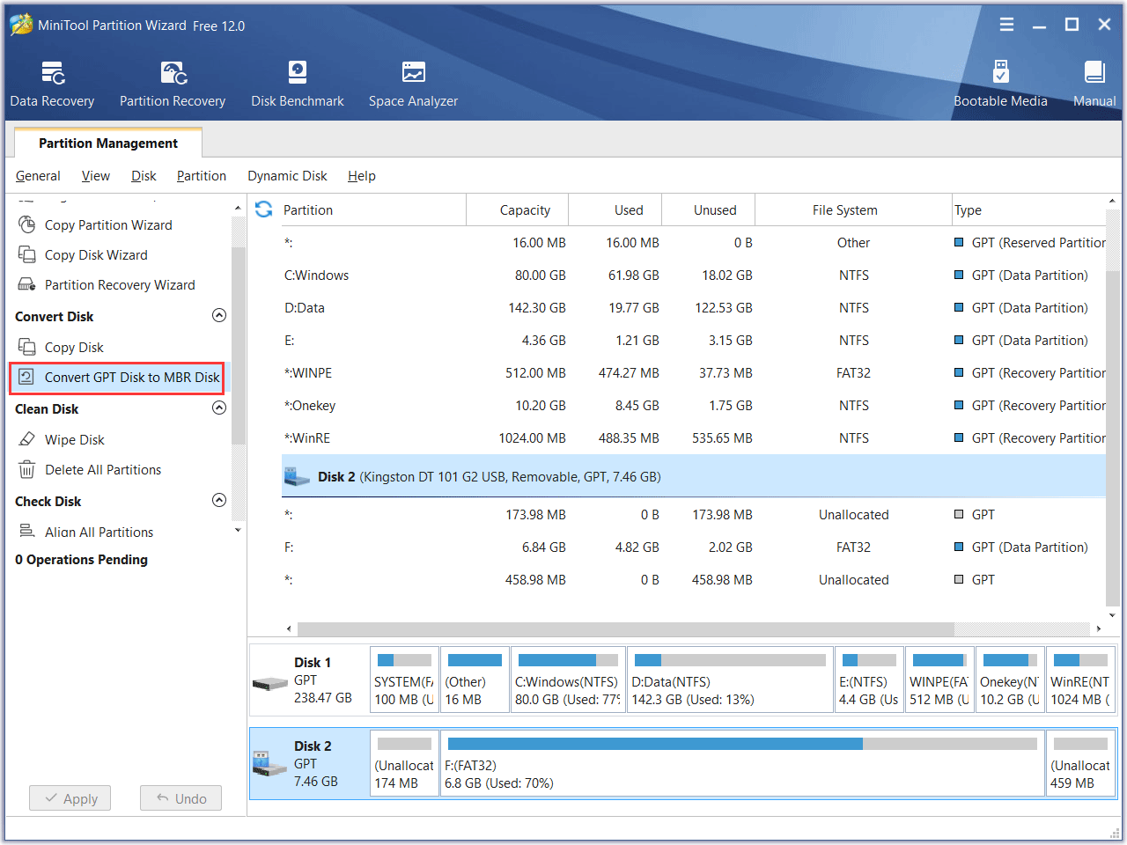The image size is (1127, 845).
Task: Click the Disk 2 USB drive icon in the table header row
Action: point(297,476)
